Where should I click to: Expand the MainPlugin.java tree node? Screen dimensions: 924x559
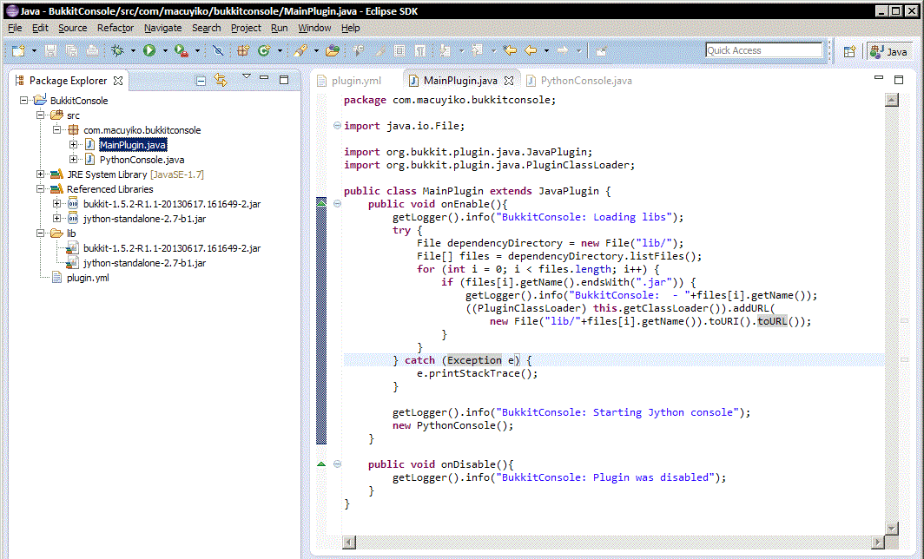(x=73, y=144)
